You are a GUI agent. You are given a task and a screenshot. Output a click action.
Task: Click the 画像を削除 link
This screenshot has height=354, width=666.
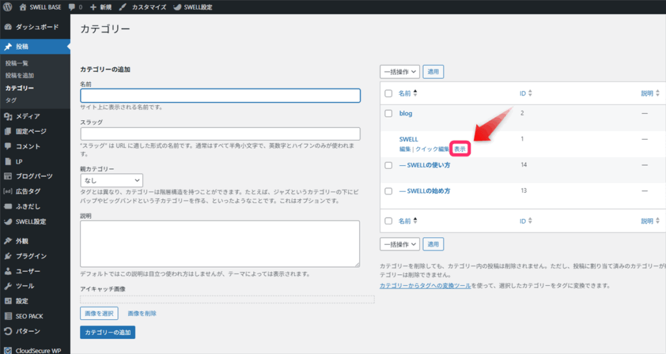(142, 313)
